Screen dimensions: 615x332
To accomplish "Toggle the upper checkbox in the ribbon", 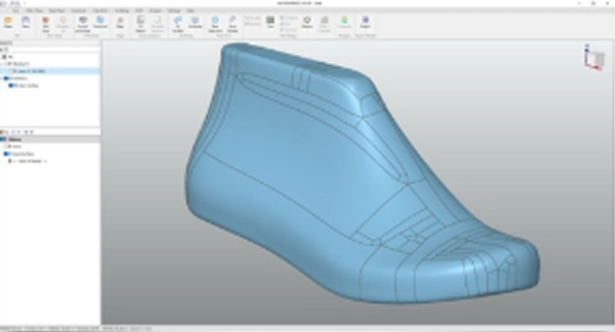I will coord(246,17).
